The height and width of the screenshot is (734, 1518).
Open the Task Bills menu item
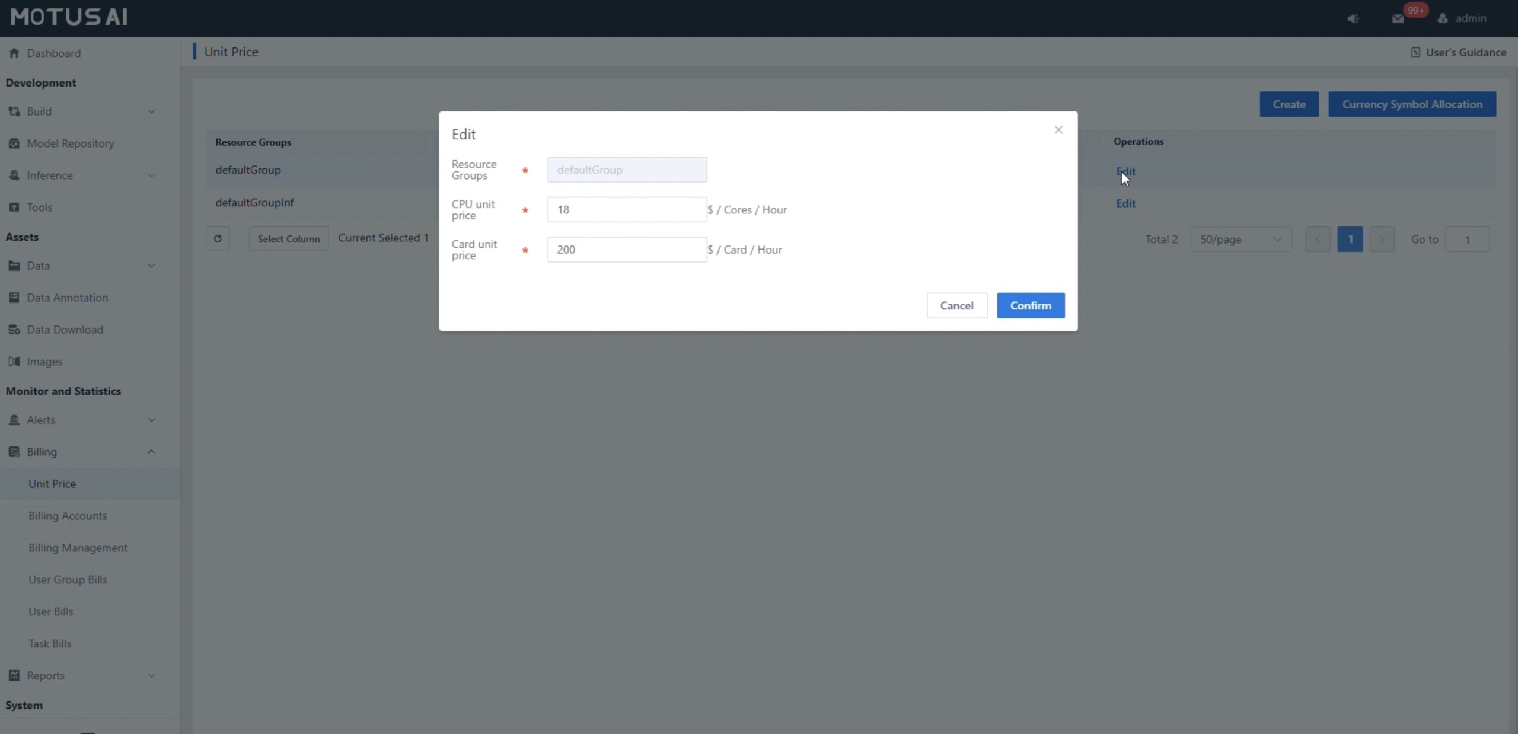[50, 644]
